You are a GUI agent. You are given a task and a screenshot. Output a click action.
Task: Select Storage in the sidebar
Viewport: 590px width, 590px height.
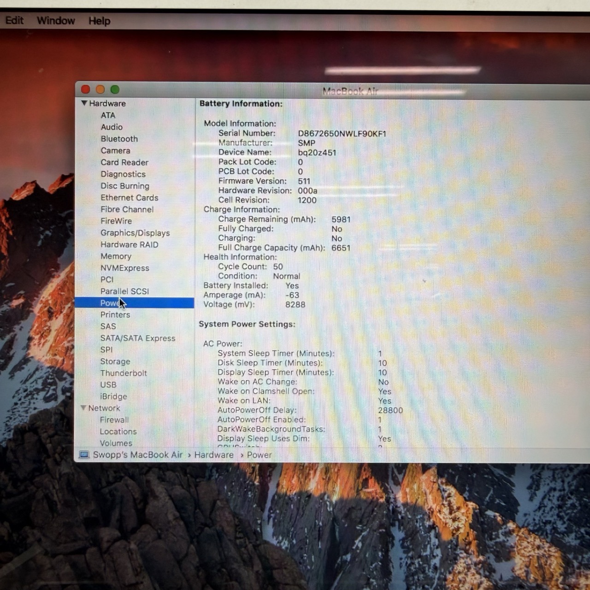(115, 362)
